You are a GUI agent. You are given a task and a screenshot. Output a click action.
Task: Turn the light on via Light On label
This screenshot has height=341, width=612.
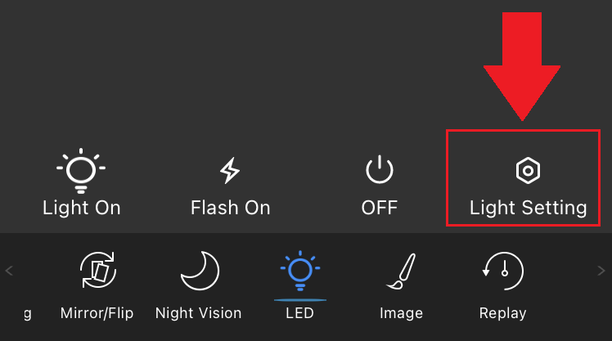point(81,208)
